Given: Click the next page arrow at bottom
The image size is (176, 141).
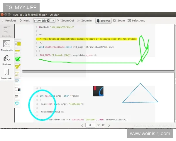Looking at the screenshot, I should click(109, 125).
